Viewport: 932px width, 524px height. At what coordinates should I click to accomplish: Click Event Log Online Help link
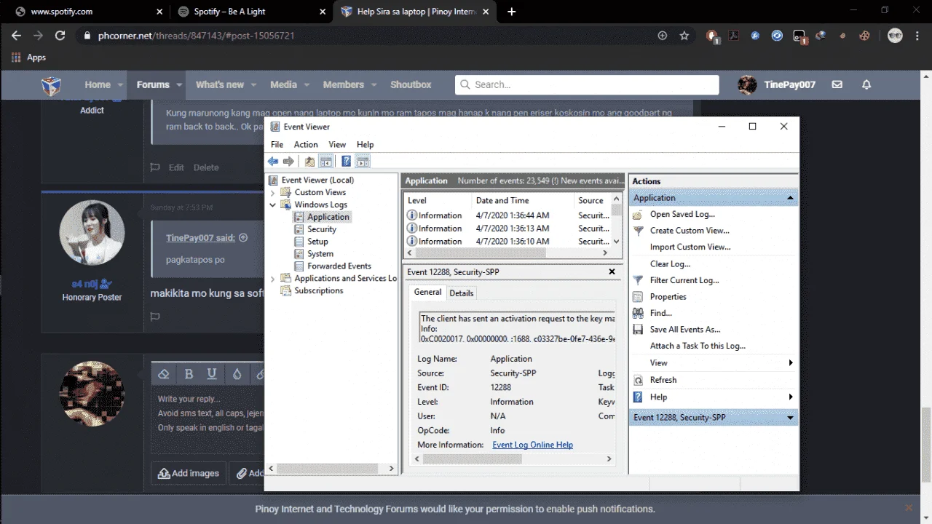pos(533,445)
